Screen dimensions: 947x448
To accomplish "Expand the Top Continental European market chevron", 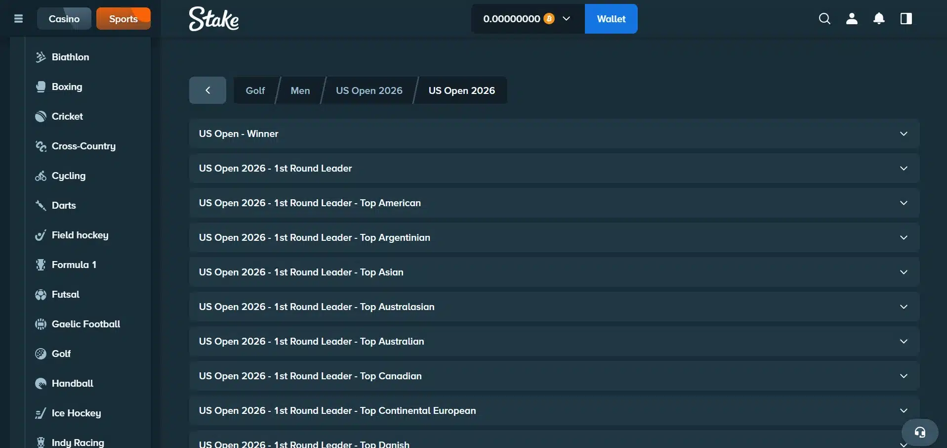I will [x=904, y=410].
